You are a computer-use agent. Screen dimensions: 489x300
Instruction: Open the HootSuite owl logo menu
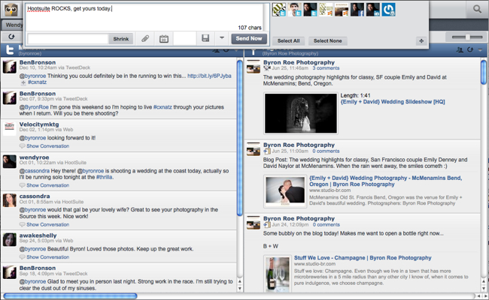tap(11, 10)
